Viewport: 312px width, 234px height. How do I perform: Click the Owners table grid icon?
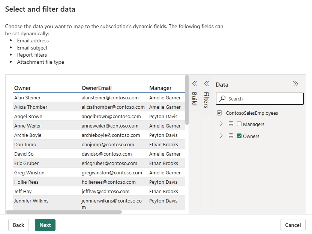tap(231, 136)
